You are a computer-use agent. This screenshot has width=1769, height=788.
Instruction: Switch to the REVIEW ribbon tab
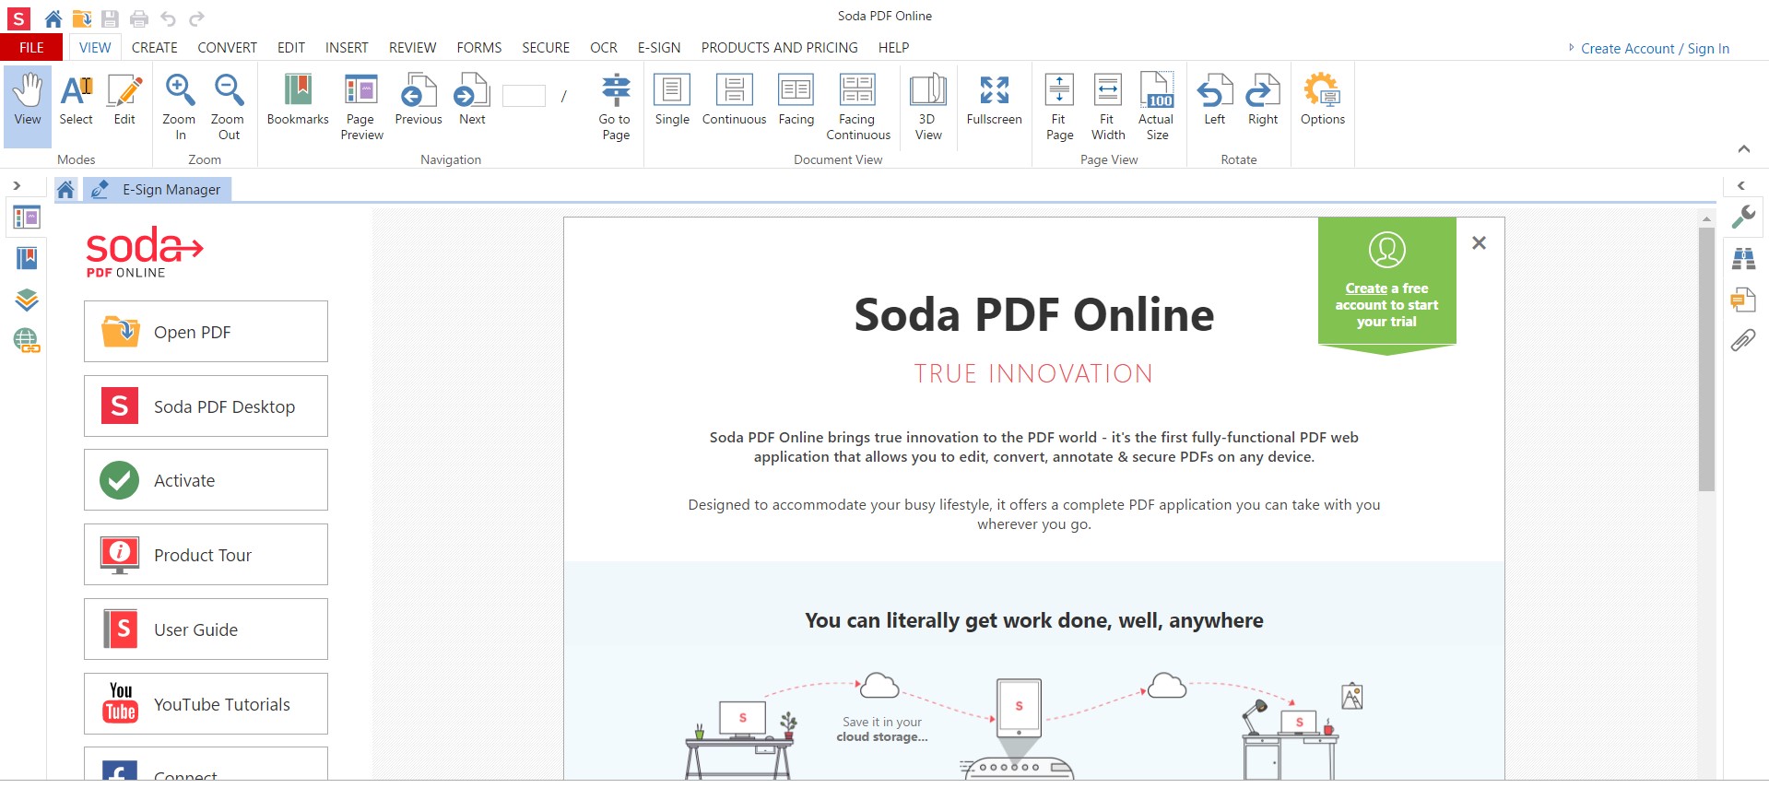pos(412,47)
